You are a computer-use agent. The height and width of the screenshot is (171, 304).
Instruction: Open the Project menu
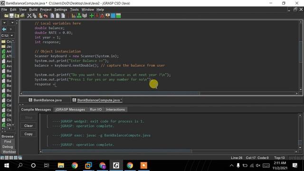[46, 9]
